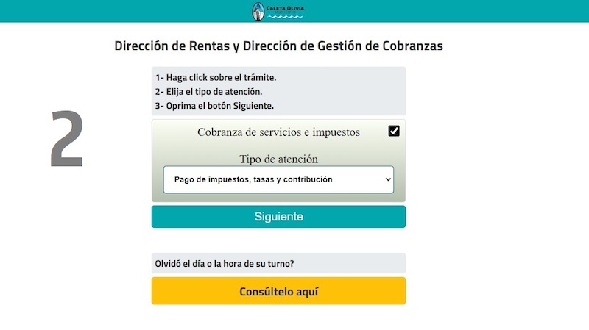The width and height of the screenshot is (589, 330).
Task: Open the Tipo de atención dropdown
Action: (278, 179)
